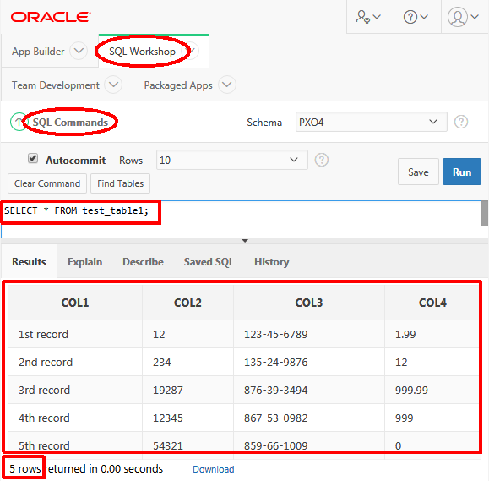The height and width of the screenshot is (481, 489).
Task: Open the Schema dropdown showing PXO4
Action: [371, 122]
